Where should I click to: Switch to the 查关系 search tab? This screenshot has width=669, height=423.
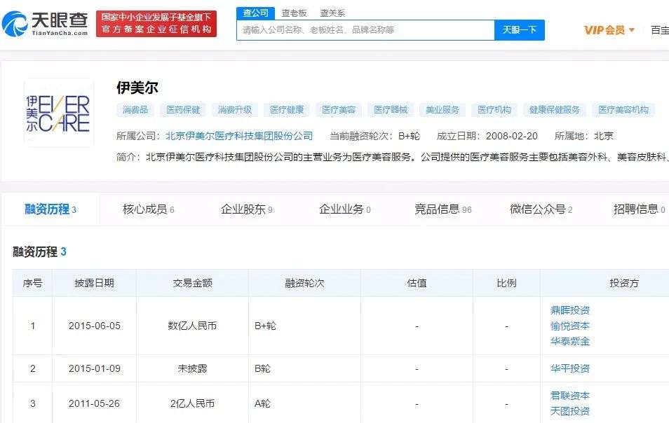pos(332,13)
